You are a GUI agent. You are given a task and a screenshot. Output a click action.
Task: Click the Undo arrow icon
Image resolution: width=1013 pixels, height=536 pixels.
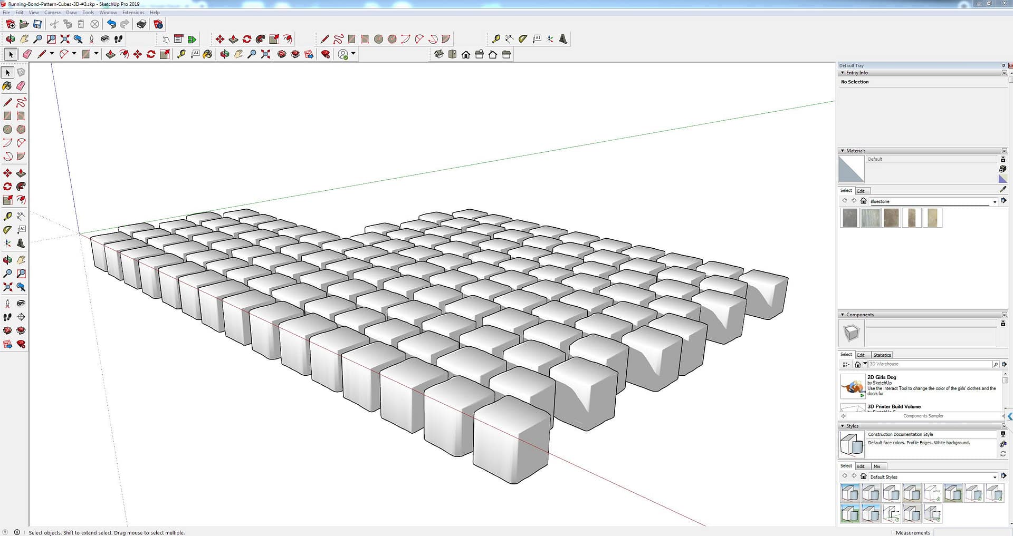[111, 24]
